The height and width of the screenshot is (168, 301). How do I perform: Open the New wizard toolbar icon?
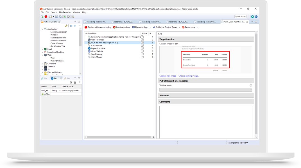pos(51,17)
